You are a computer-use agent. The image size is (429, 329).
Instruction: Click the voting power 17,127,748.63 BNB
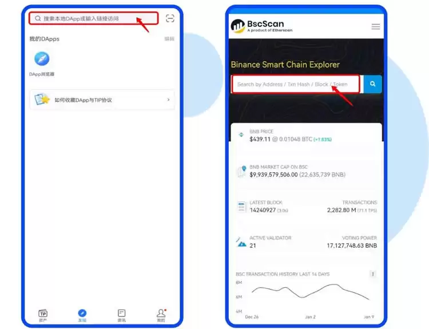tap(352, 246)
